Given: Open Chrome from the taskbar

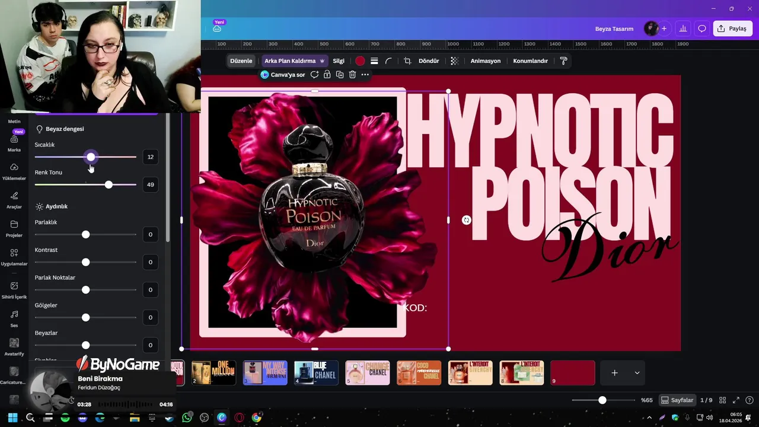Looking at the screenshot, I should (x=257, y=418).
